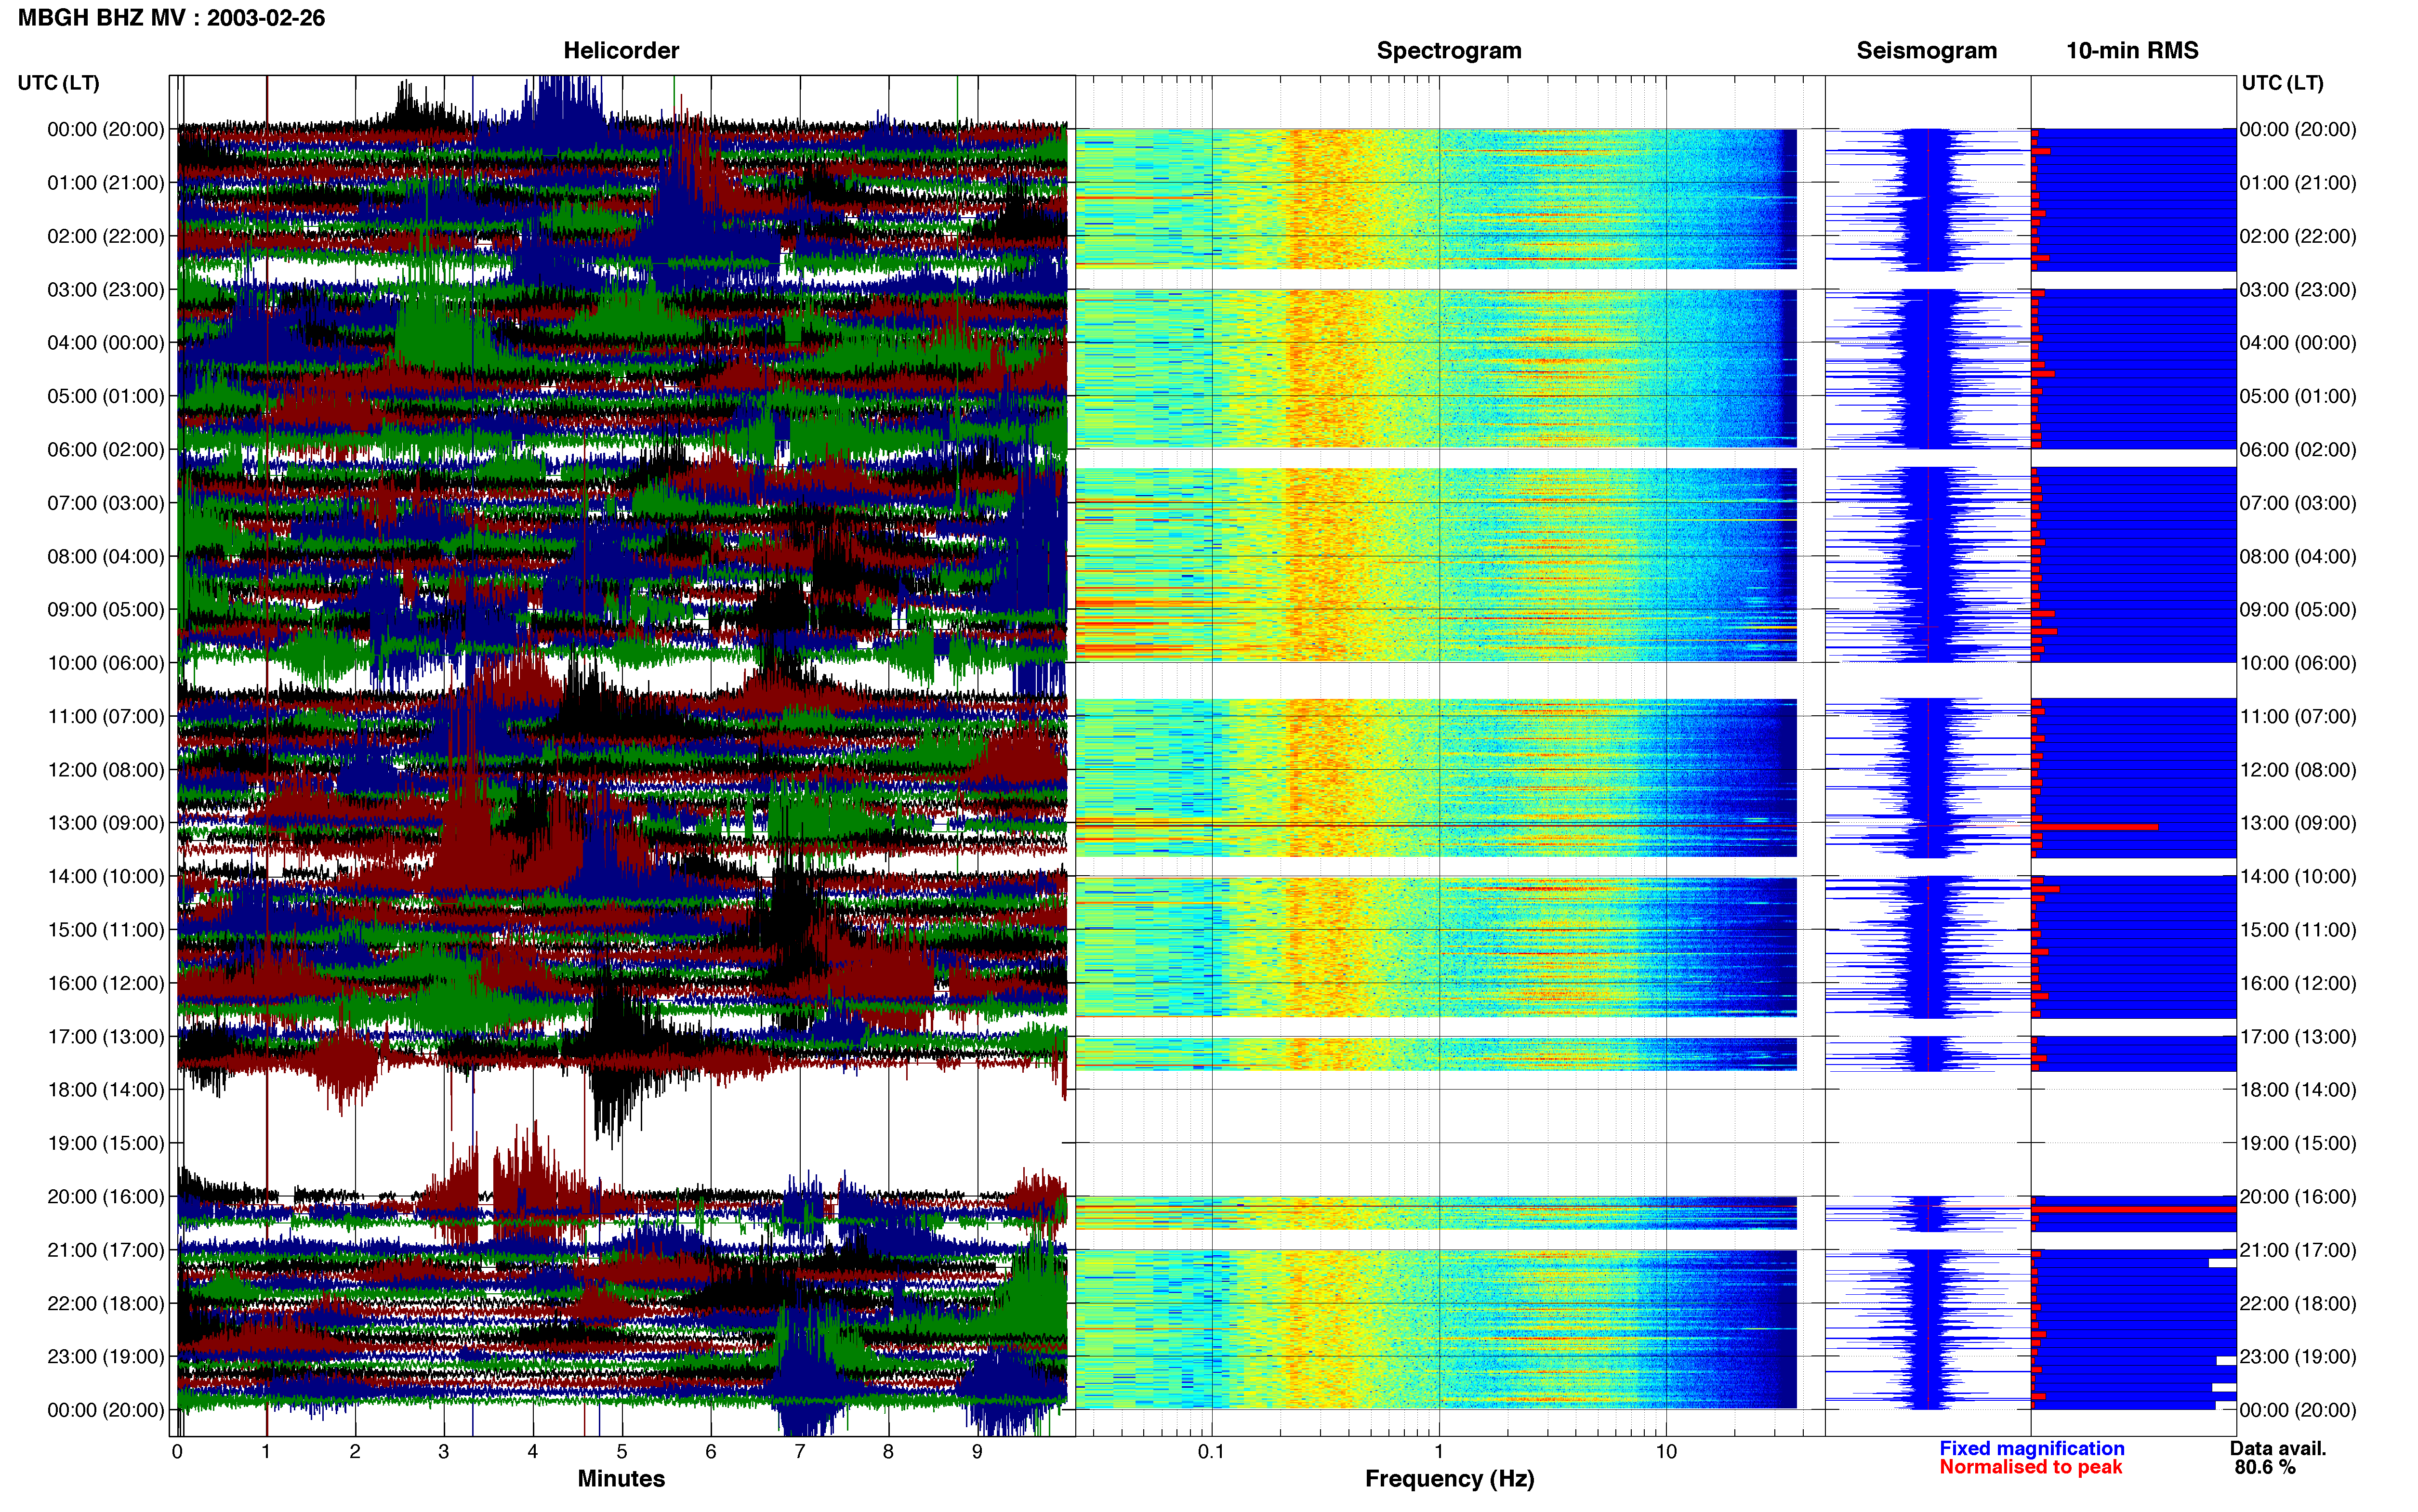The image size is (2418, 1512).
Task: Click the 'UTC (LT)' label above the right time axis
Action: (2282, 83)
